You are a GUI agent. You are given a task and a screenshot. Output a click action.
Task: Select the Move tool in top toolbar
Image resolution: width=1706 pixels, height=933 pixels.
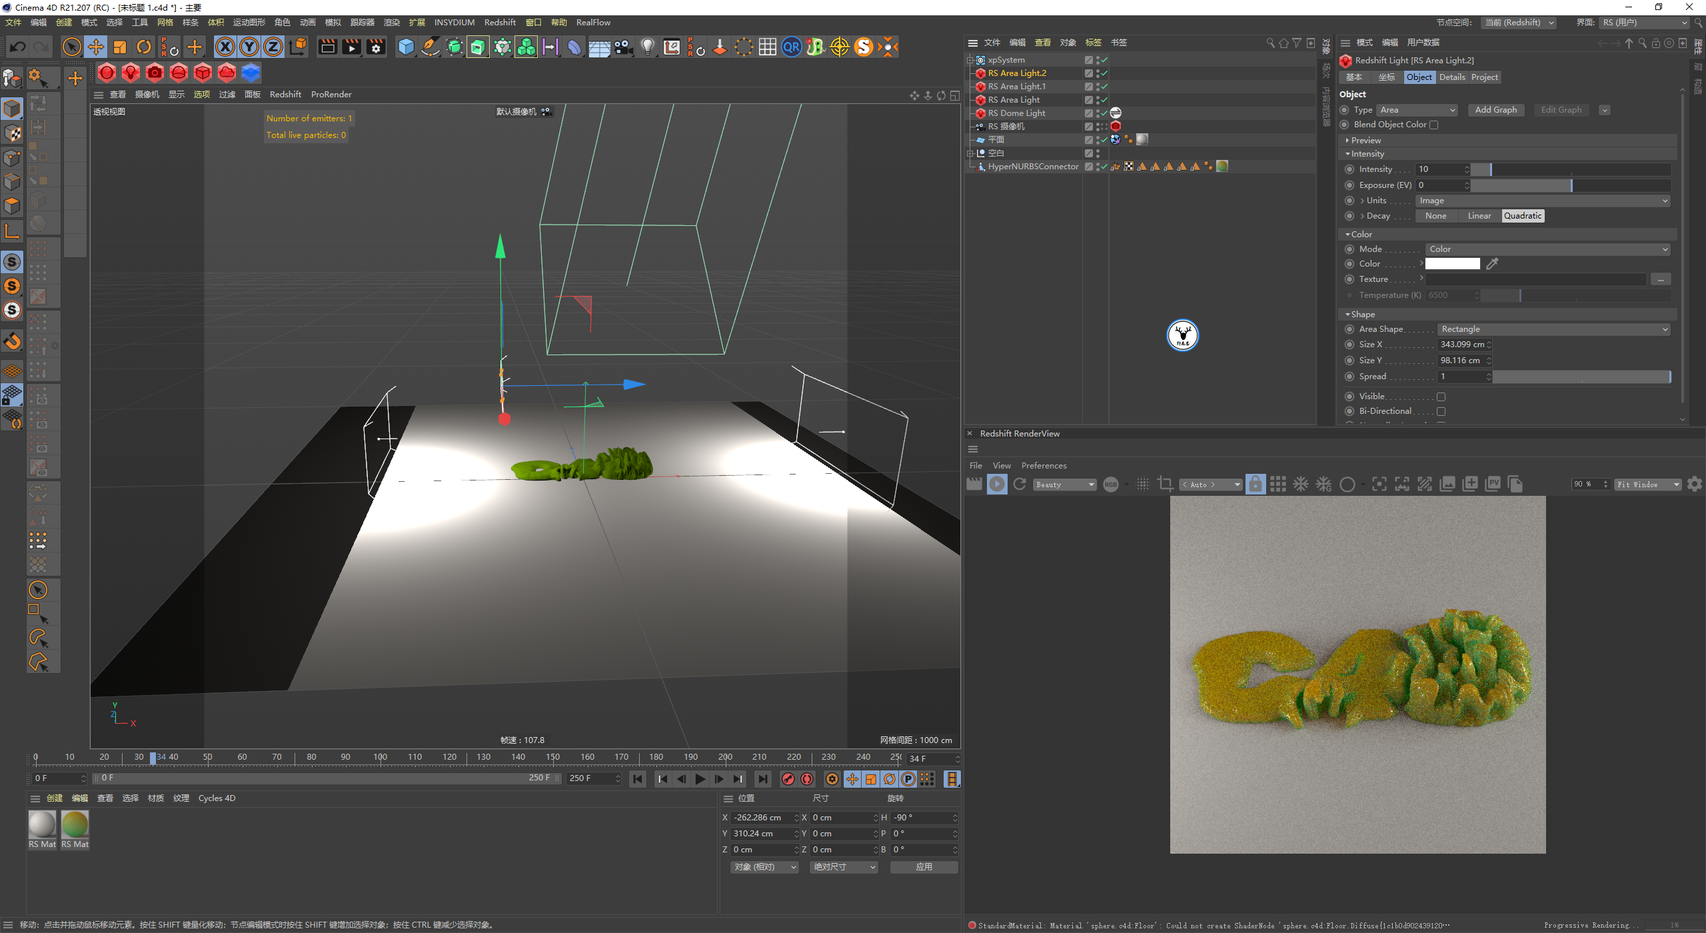96,47
